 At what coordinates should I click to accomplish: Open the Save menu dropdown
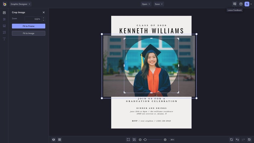[158, 4]
